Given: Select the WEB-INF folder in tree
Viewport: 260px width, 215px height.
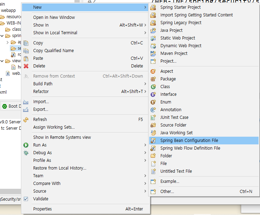Looking at the screenshot, I should [x=14, y=23].
